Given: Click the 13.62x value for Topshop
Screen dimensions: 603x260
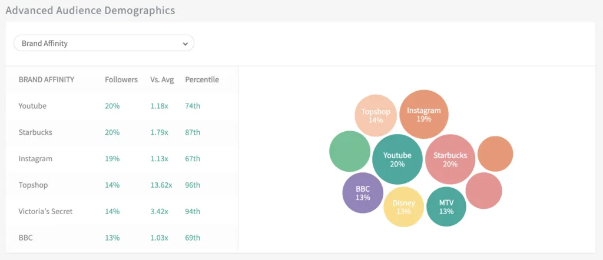Looking at the screenshot, I should pos(161,185).
